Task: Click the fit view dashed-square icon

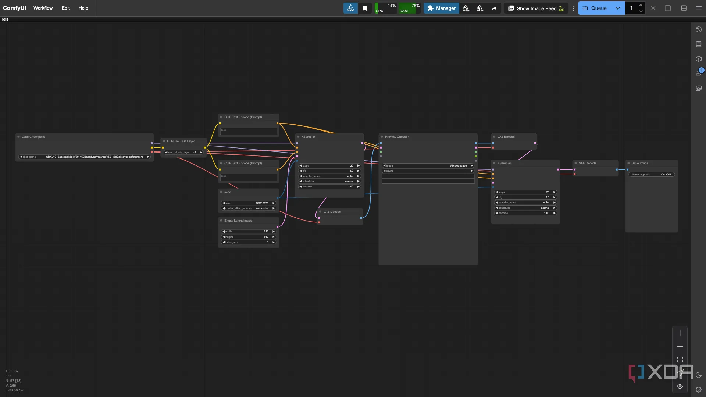Action: click(x=680, y=360)
